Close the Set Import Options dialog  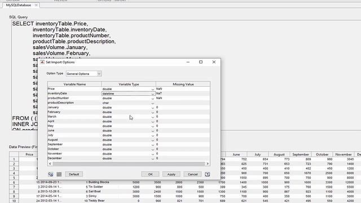[x=214, y=62]
